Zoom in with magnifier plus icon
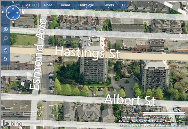Image resolution: width=188 pixels, height=129 pixels. point(5,29)
